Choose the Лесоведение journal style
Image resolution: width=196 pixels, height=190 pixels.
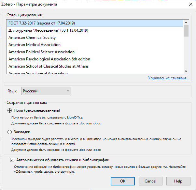click(95, 30)
